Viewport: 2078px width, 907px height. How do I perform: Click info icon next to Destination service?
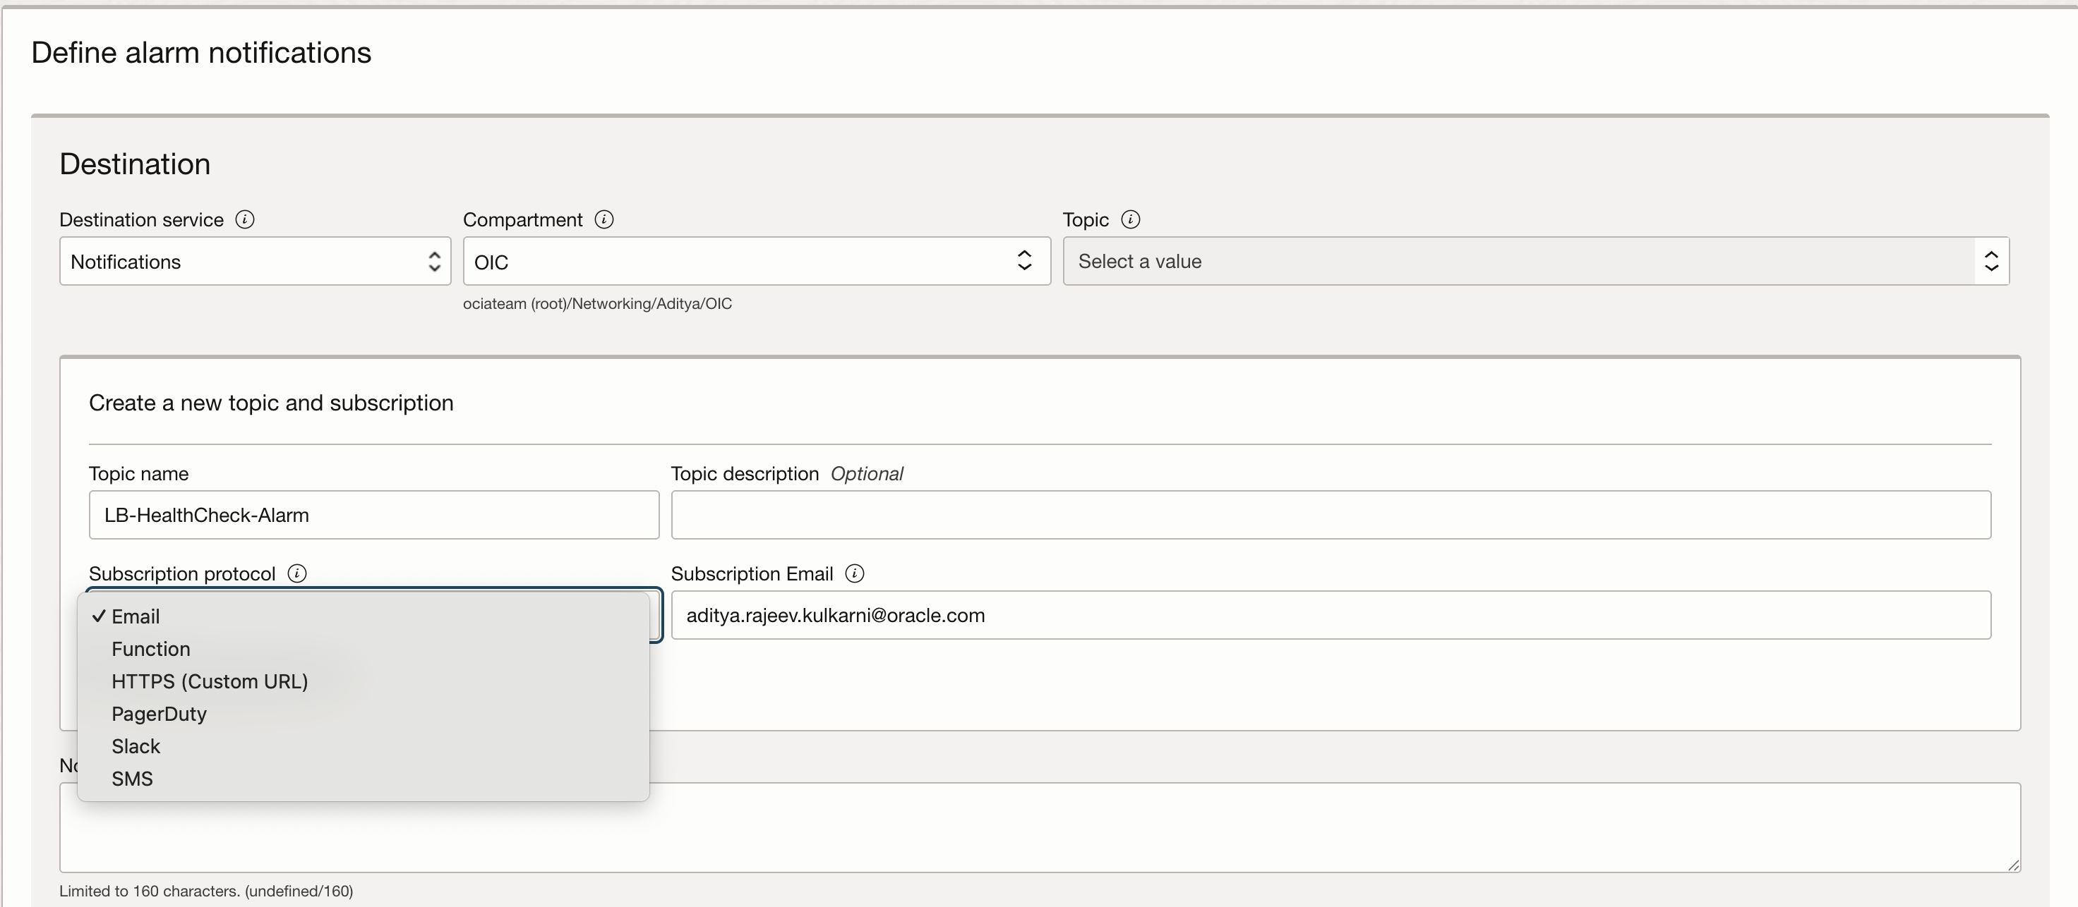(x=244, y=219)
